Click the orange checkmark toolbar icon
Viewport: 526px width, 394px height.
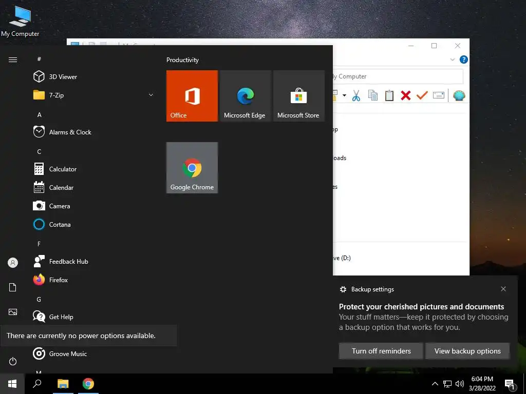[422, 95]
